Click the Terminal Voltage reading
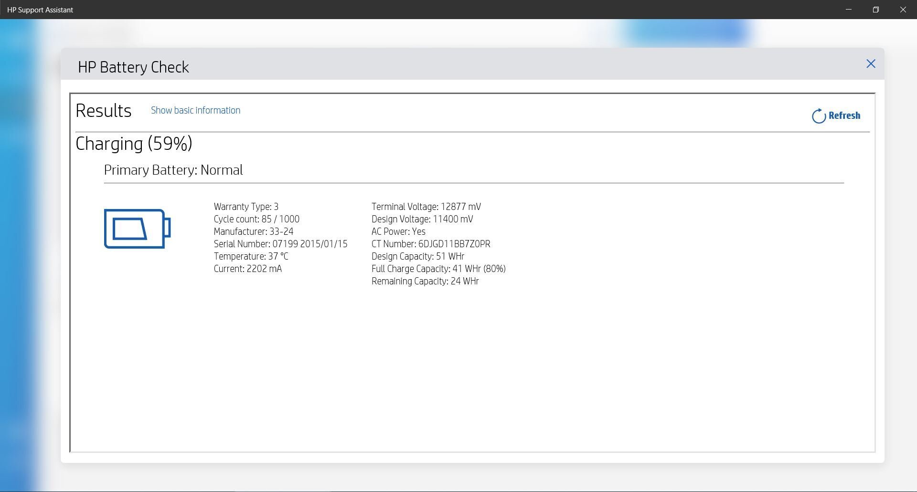This screenshot has height=492, width=917. pos(426,207)
